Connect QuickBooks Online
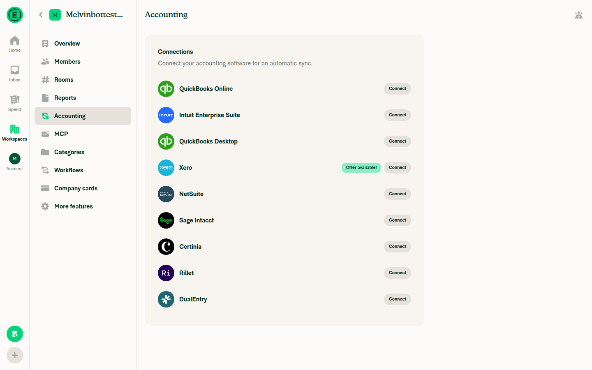 pos(398,89)
